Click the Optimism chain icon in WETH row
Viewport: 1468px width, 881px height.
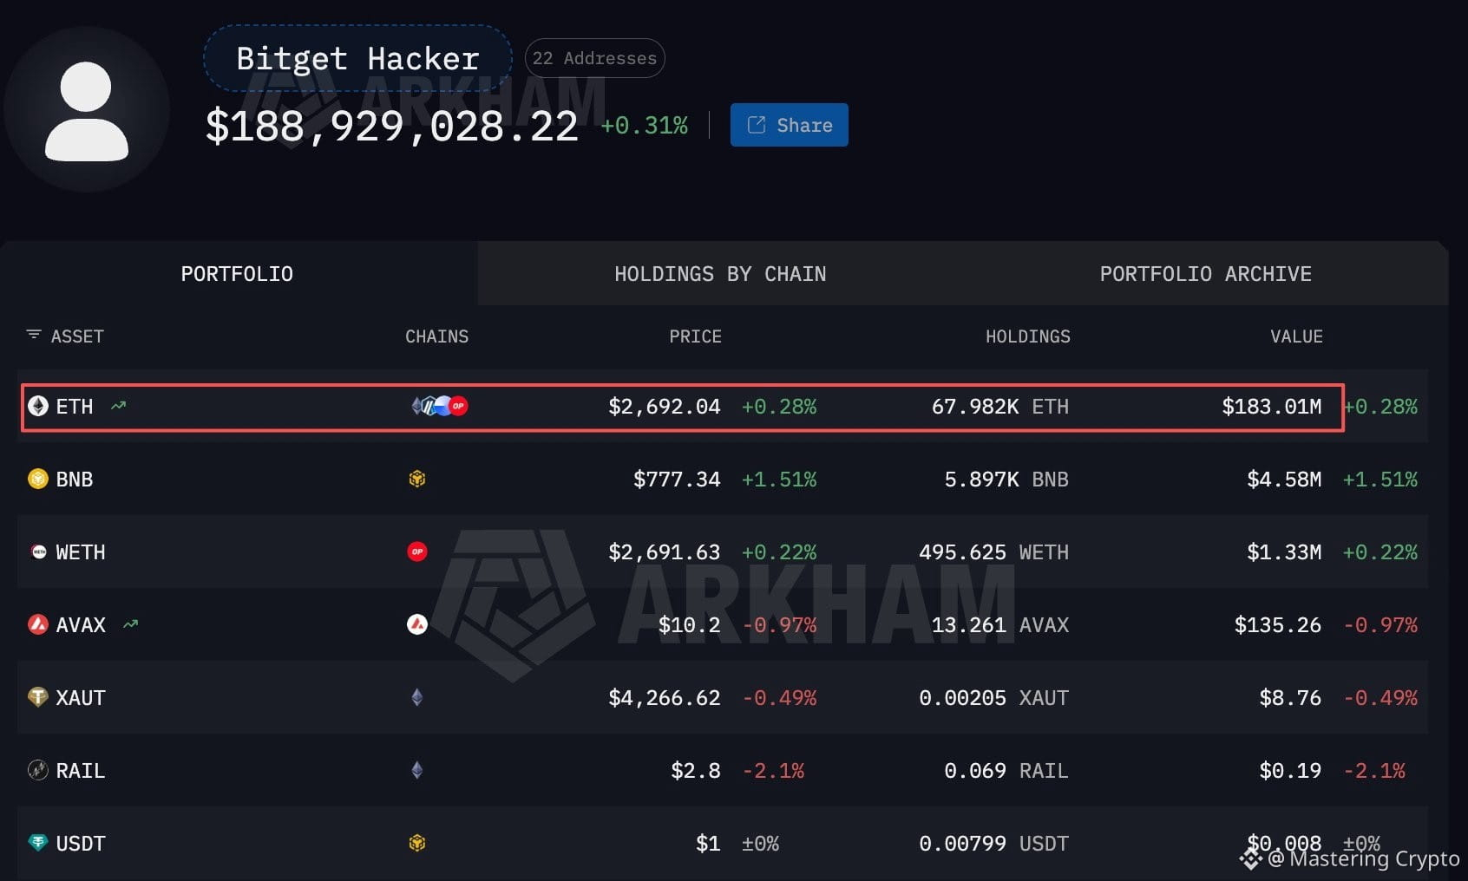[417, 551]
